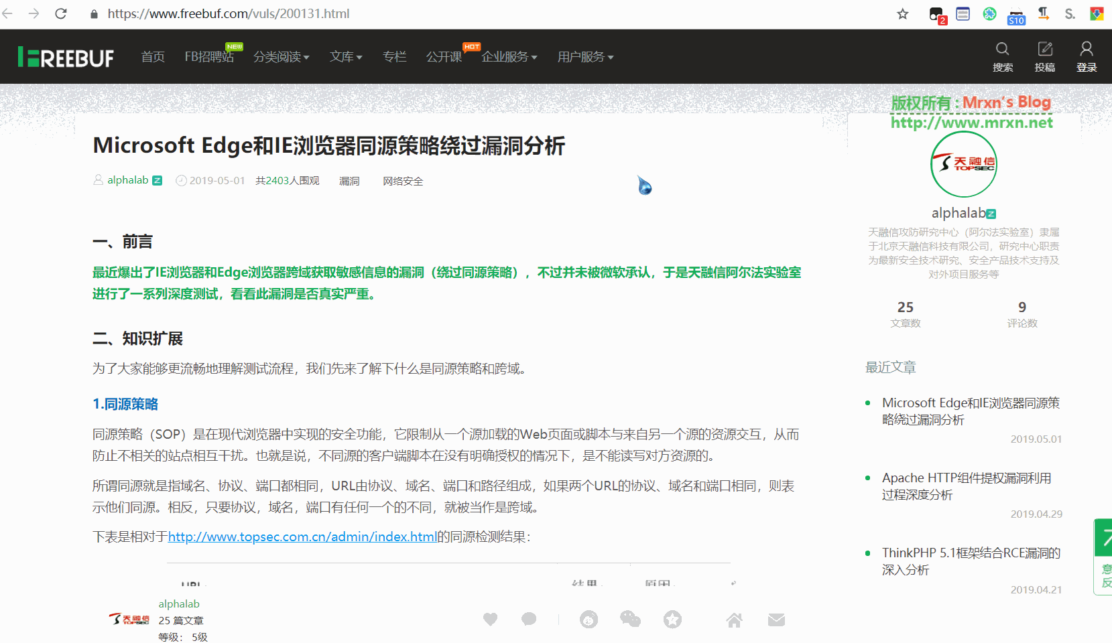Expand the 分类阅读 dropdown menu
Viewport: 1112px width, 643px height.
click(x=281, y=57)
